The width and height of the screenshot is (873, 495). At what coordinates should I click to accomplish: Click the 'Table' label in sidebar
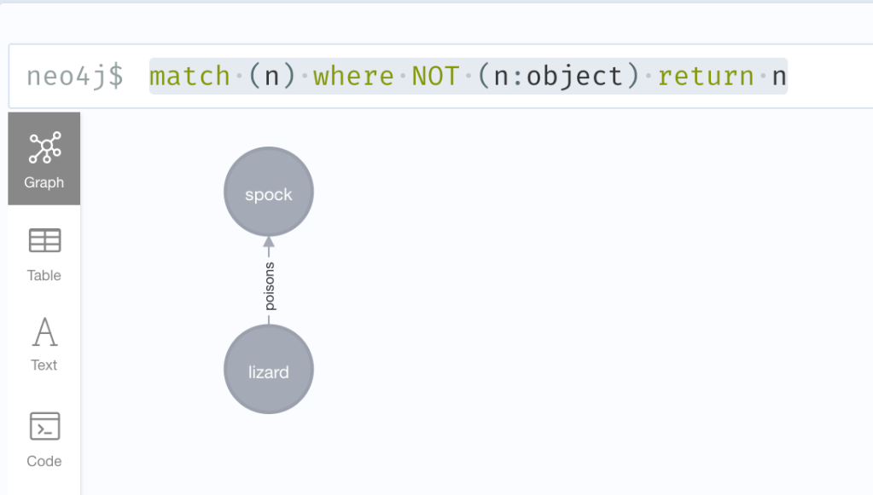click(44, 275)
